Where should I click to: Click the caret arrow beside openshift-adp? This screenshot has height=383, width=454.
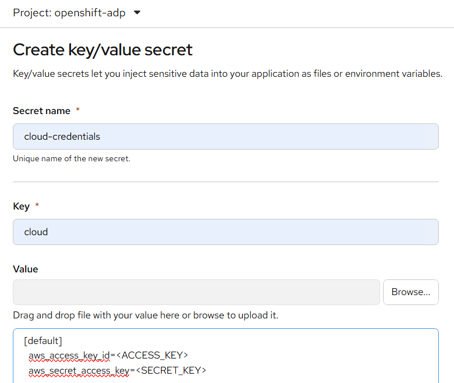[137, 13]
